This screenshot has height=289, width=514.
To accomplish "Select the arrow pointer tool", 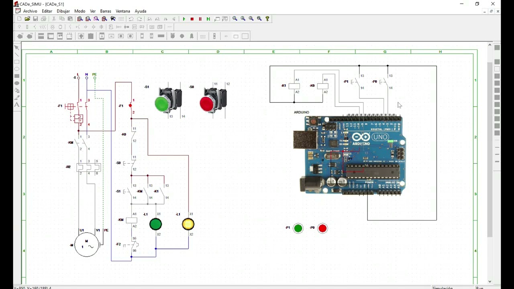I will click(x=17, y=47).
